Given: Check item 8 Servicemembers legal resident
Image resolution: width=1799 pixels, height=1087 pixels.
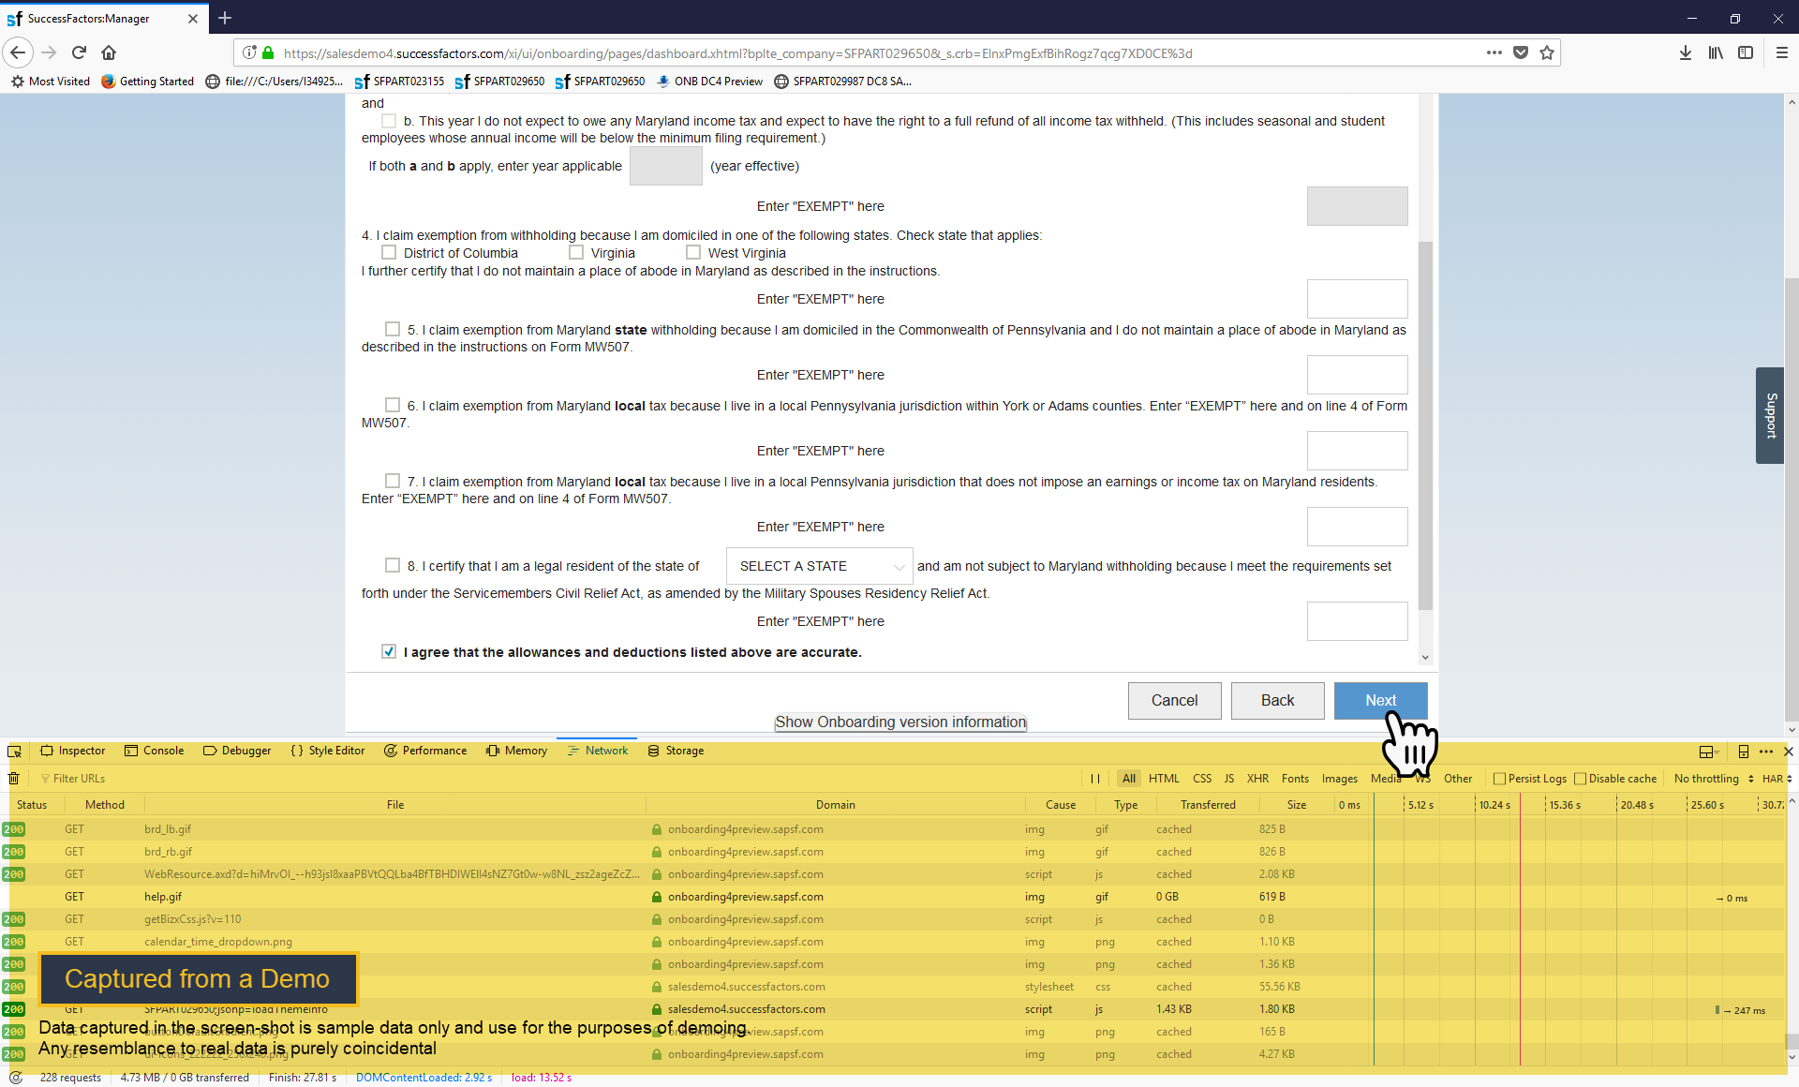Looking at the screenshot, I should [393, 565].
